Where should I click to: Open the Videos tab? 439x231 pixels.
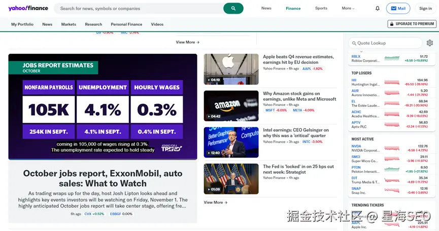coord(157,24)
